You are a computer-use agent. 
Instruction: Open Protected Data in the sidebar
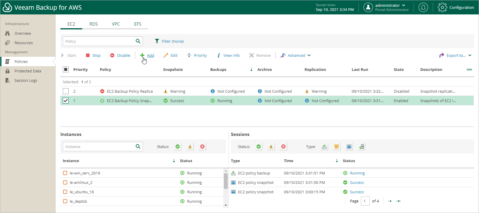coord(28,71)
